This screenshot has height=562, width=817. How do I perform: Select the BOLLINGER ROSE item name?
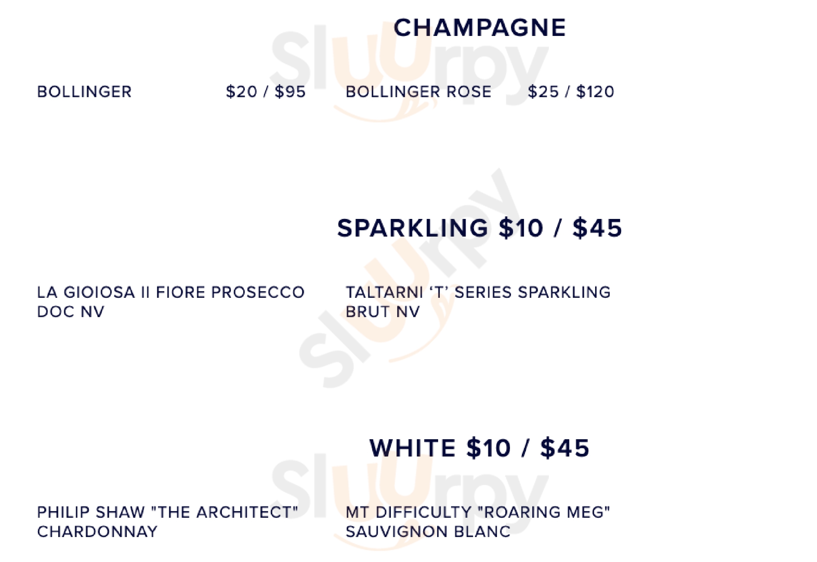(x=418, y=92)
